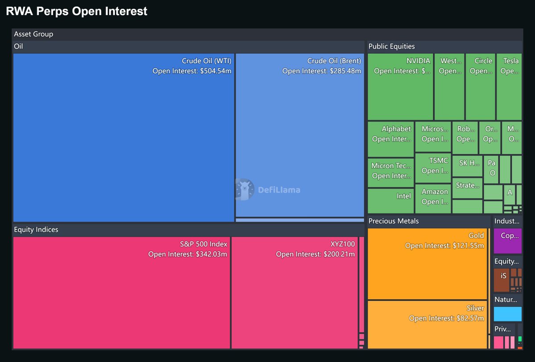Click the 'Priv...' group header

point(504,329)
